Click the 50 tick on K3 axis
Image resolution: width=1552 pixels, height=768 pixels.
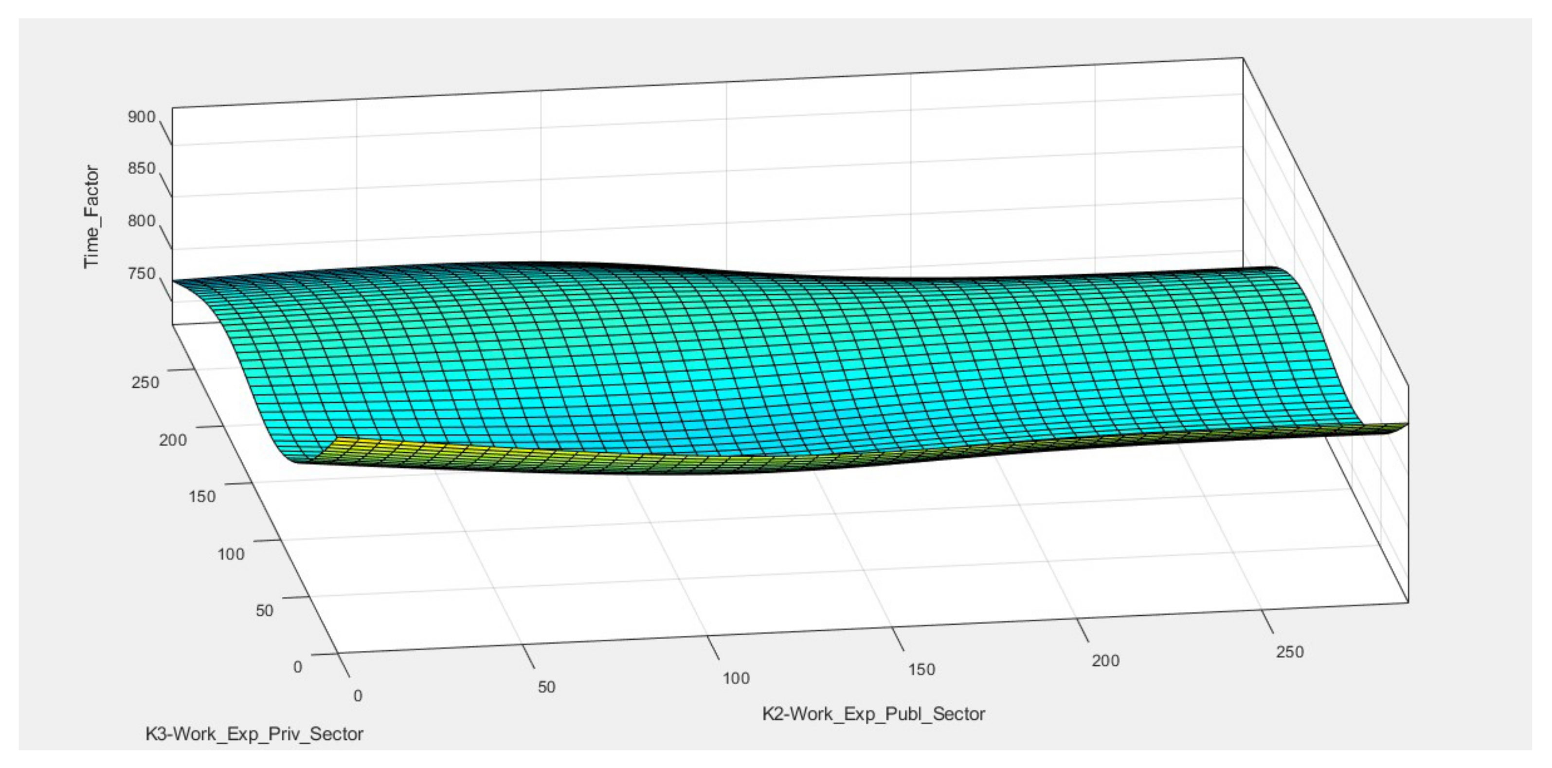pyautogui.click(x=265, y=610)
